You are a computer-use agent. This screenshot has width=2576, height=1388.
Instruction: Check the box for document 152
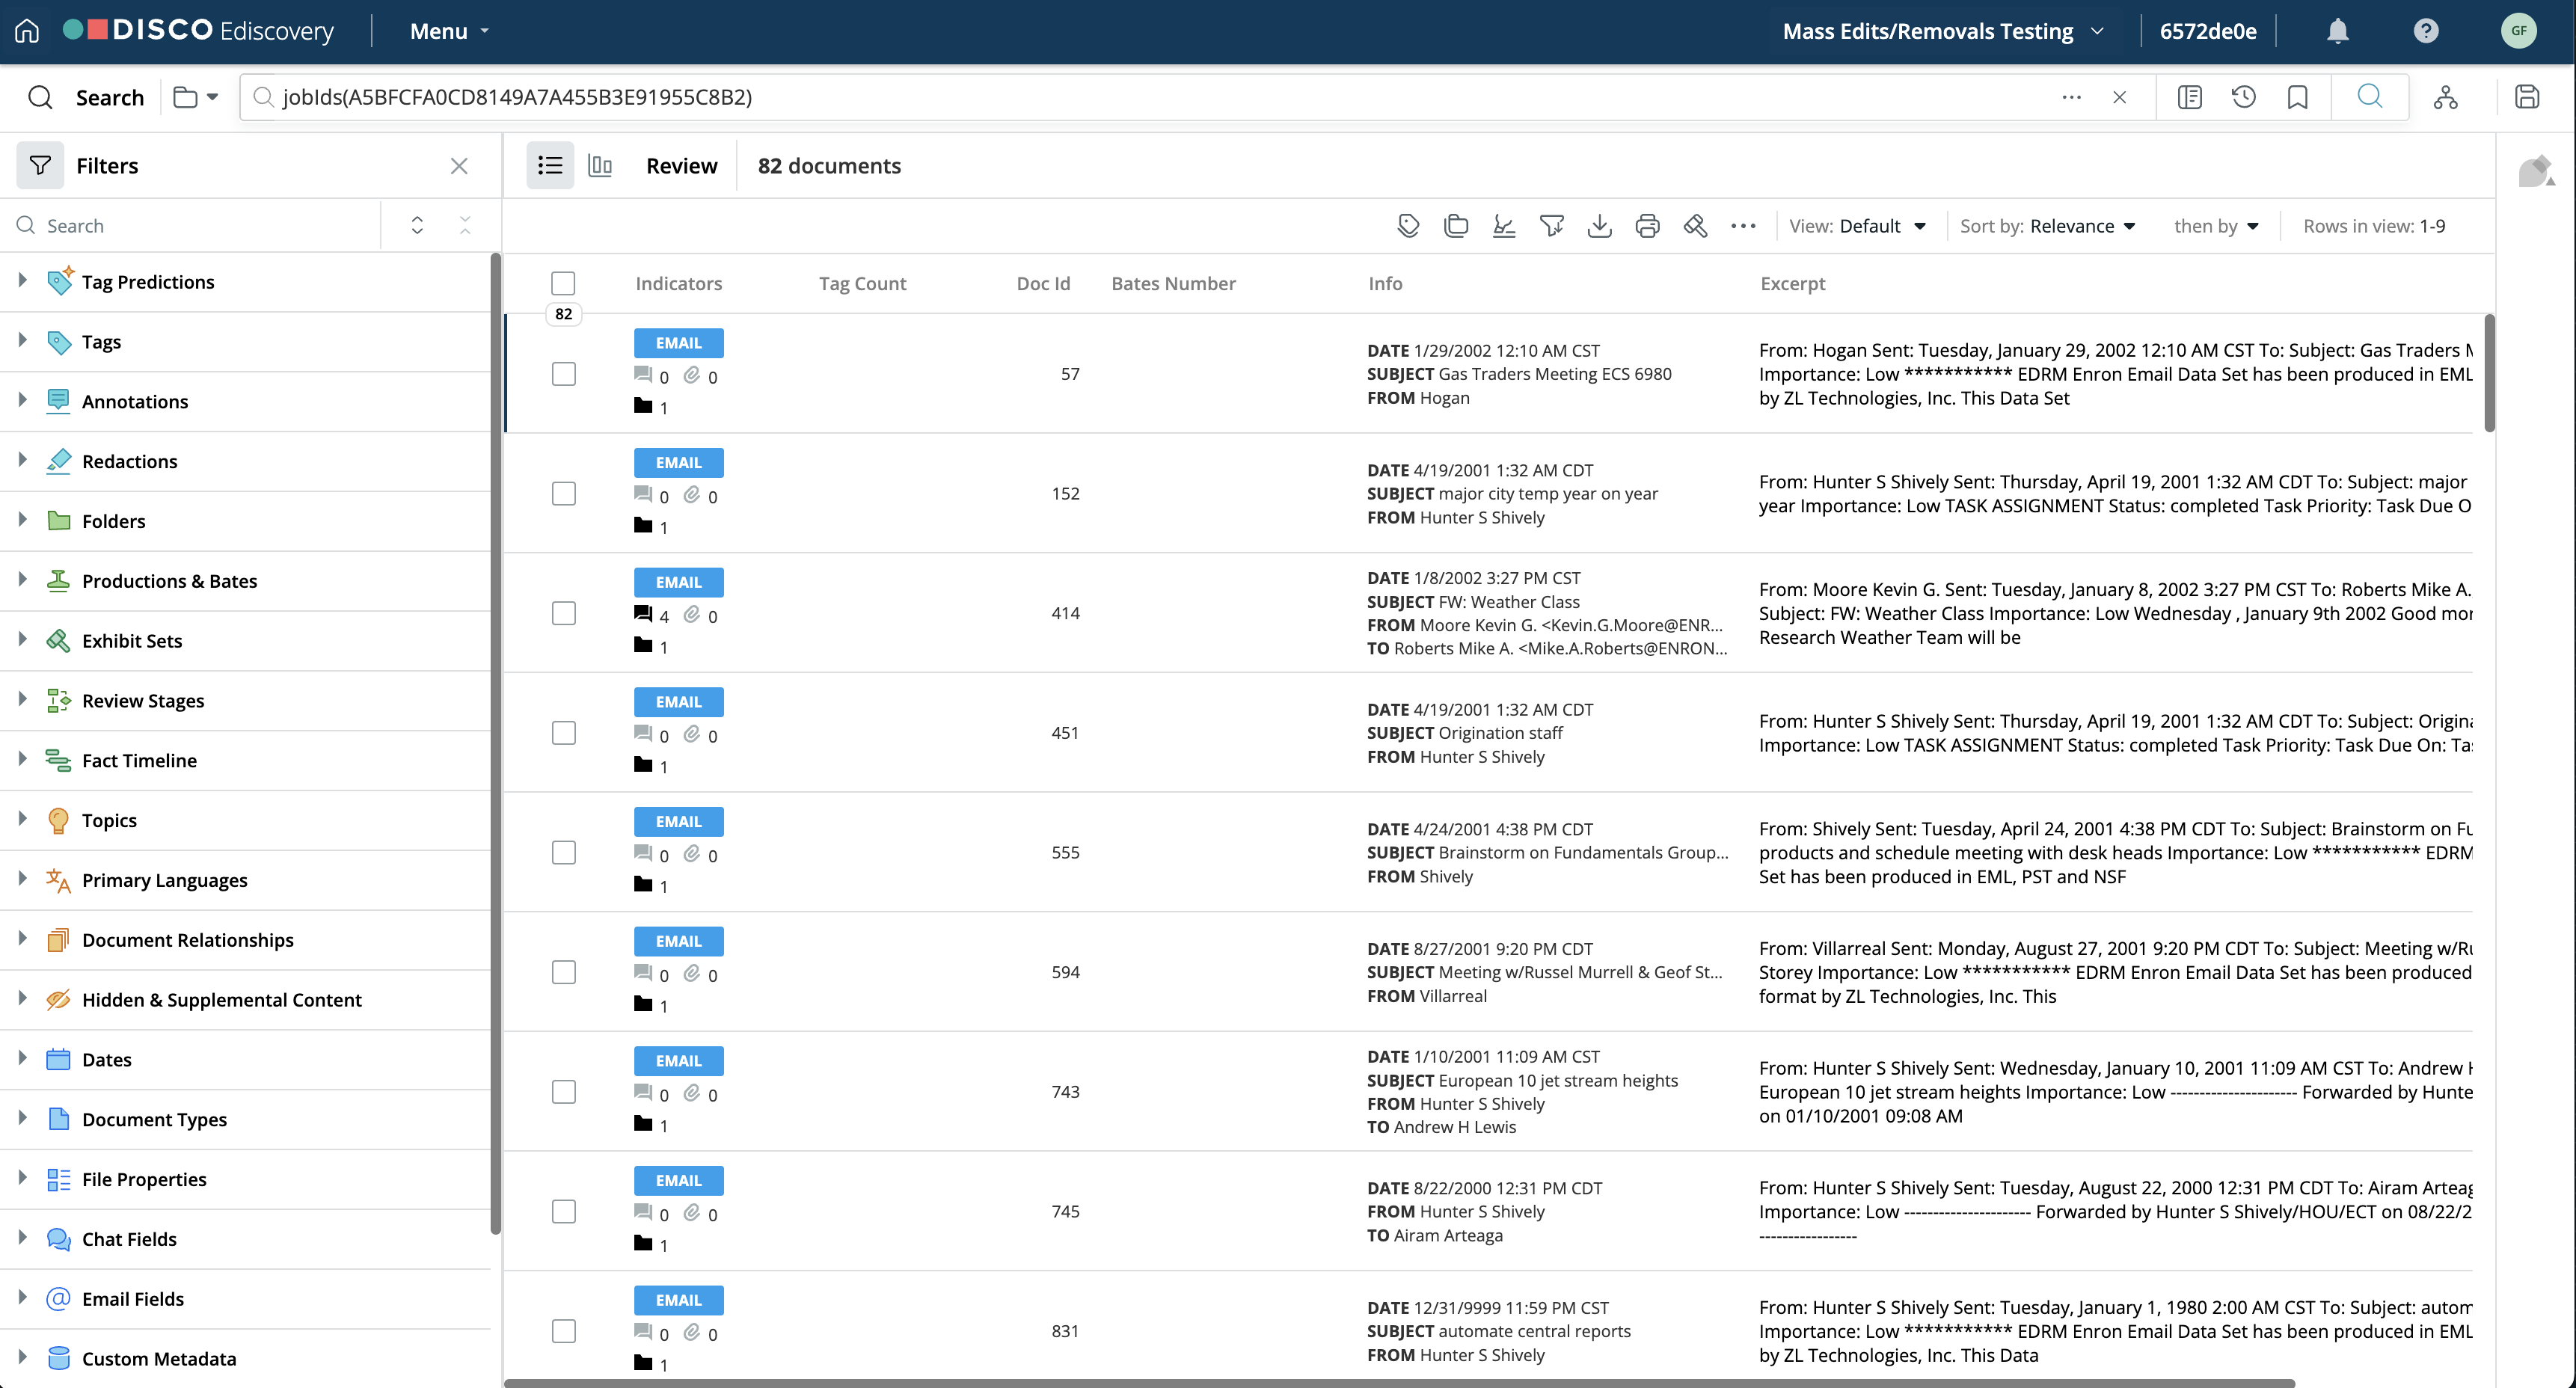tap(564, 493)
